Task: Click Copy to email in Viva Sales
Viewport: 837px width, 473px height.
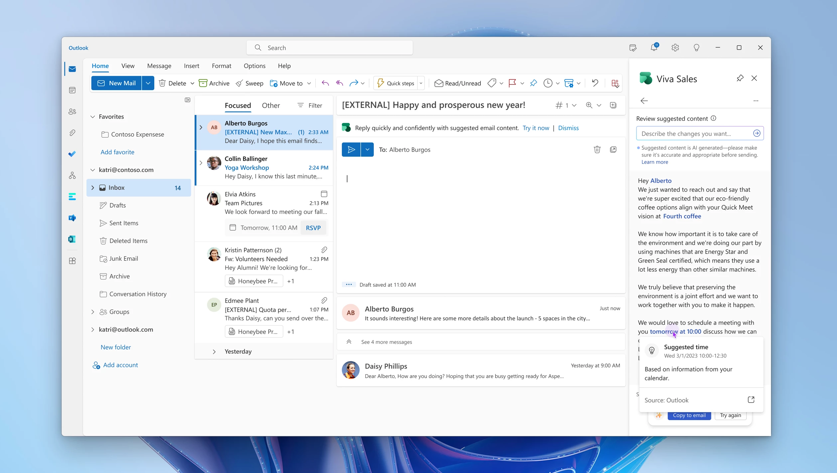Action: click(689, 415)
